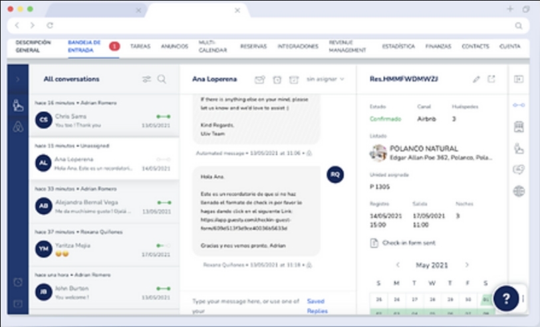Switch to the Reservas tab
Image resolution: width=540 pixels, height=327 pixels.
click(253, 47)
